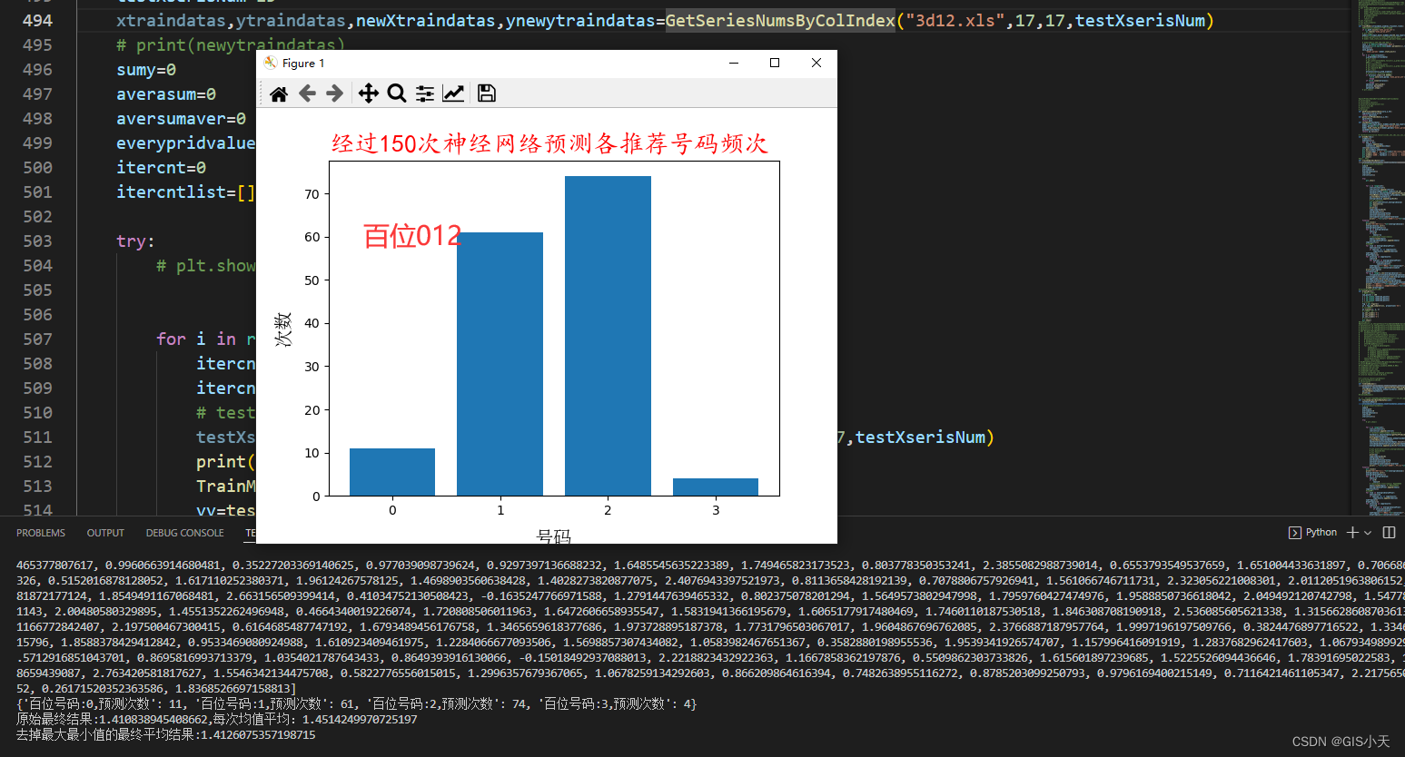Save the figure with the disk icon
This screenshot has width=1405, height=757.
[486, 93]
